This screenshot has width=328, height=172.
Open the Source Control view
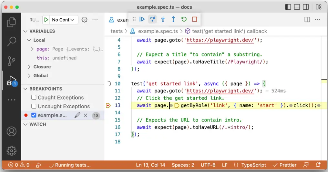[12, 61]
